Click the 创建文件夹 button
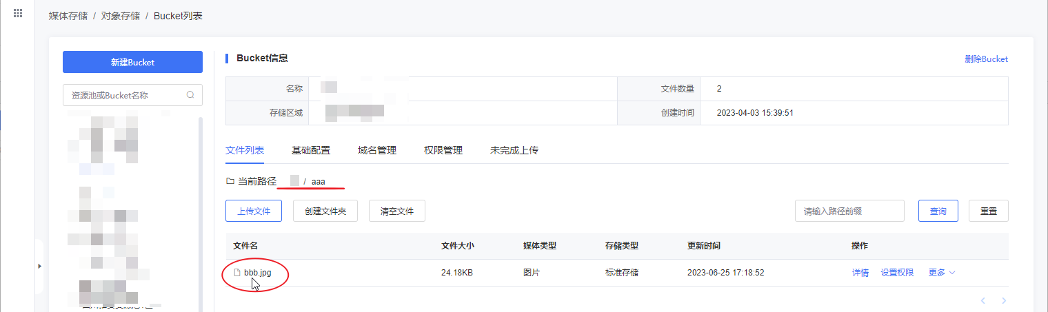Image resolution: width=1048 pixels, height=312 pixels. pyautogui.click(x=325, y=211)
